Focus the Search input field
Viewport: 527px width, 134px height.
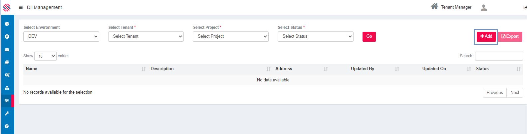[x=499, y=56]
